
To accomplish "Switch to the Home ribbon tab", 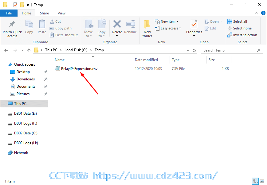I will click(x=26, y=13).
